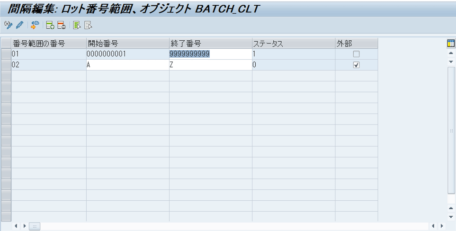Insert a new row with green plus icon
Image resolution: width=456 pixels, height=231 pixels.
[50, 25]
